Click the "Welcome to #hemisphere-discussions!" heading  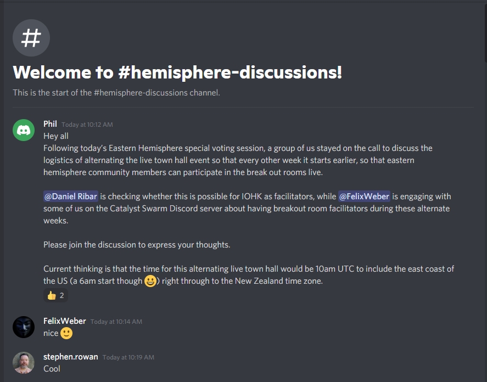point(177,72)
